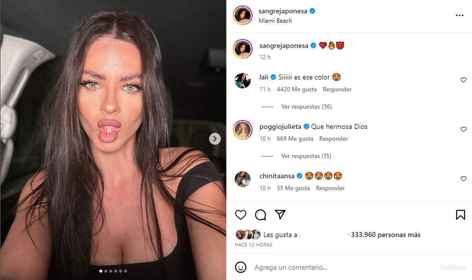The image size is (472, 280).
Task: Expand Ver respuestas (15) under poggiojulieta's comment
Action: pyautogui.click(x=306, y=156)
